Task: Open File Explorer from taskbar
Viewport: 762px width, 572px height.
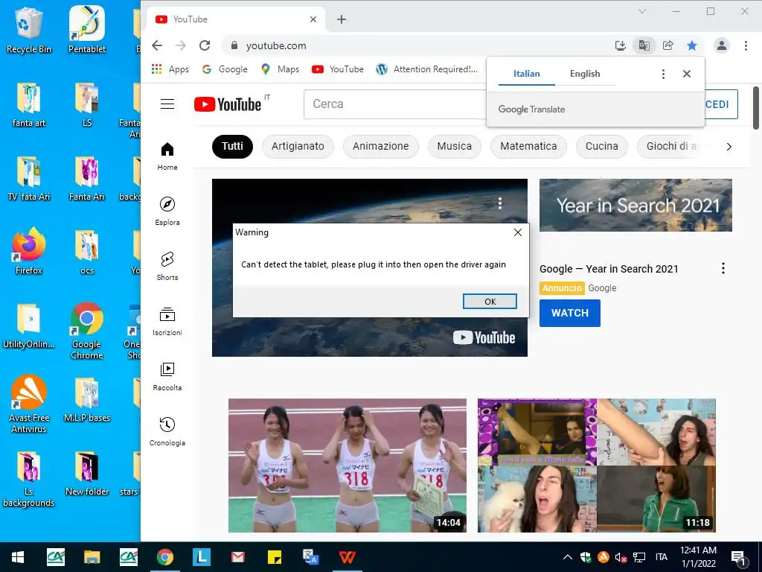Action: [x=92, y=557]
